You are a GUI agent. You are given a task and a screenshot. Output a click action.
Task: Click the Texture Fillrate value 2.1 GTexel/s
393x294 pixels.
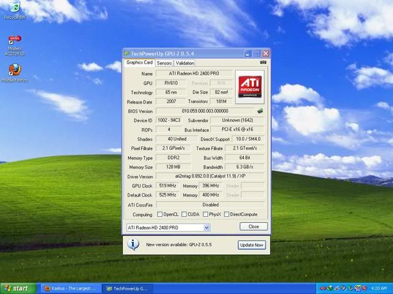244,148
